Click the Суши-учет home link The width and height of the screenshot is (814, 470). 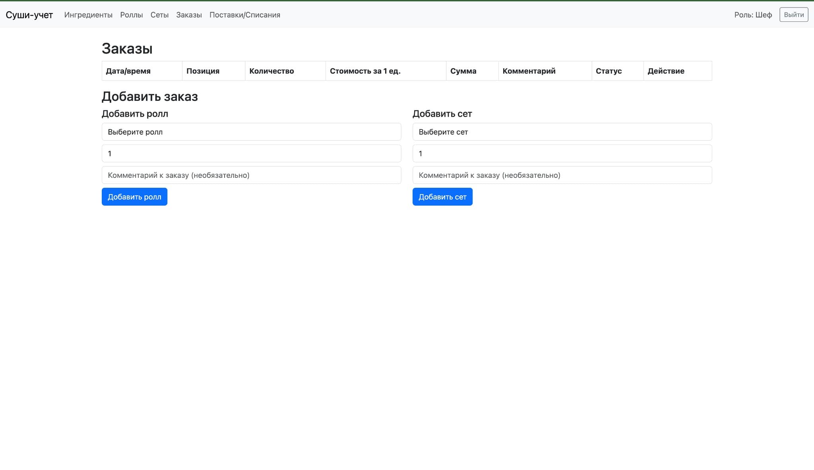pyautogui.click(x=29, y=15)
